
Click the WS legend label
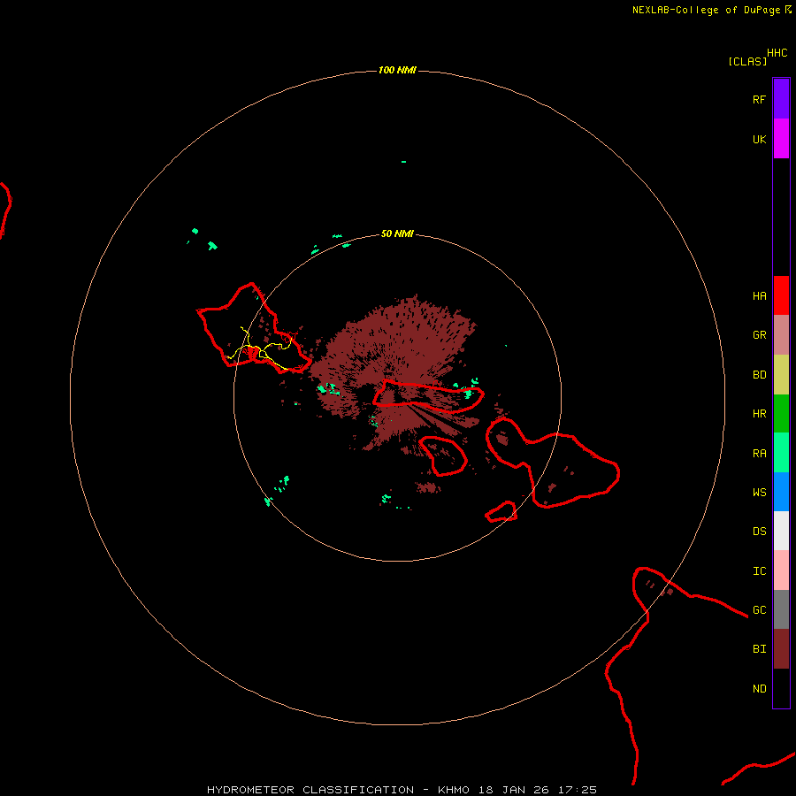(x=759, y=492)
